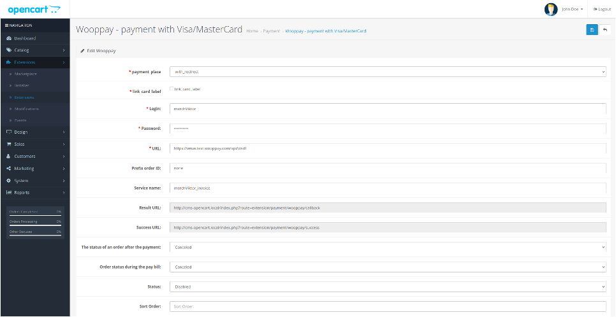Click the Sales cart icon
The height and width of the screenshot is (317, 616).
coord(9,144)
